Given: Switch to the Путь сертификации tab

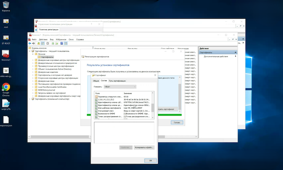Looking at the screenshot, I should (117, 81).
